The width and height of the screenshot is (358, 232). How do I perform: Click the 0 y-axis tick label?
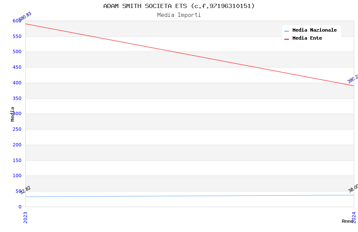20,207
